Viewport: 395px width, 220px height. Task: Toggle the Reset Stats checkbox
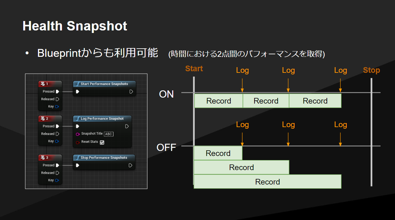coord(102,142)
